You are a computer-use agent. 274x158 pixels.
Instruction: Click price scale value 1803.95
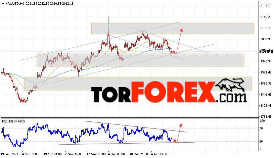coord(266,105)
